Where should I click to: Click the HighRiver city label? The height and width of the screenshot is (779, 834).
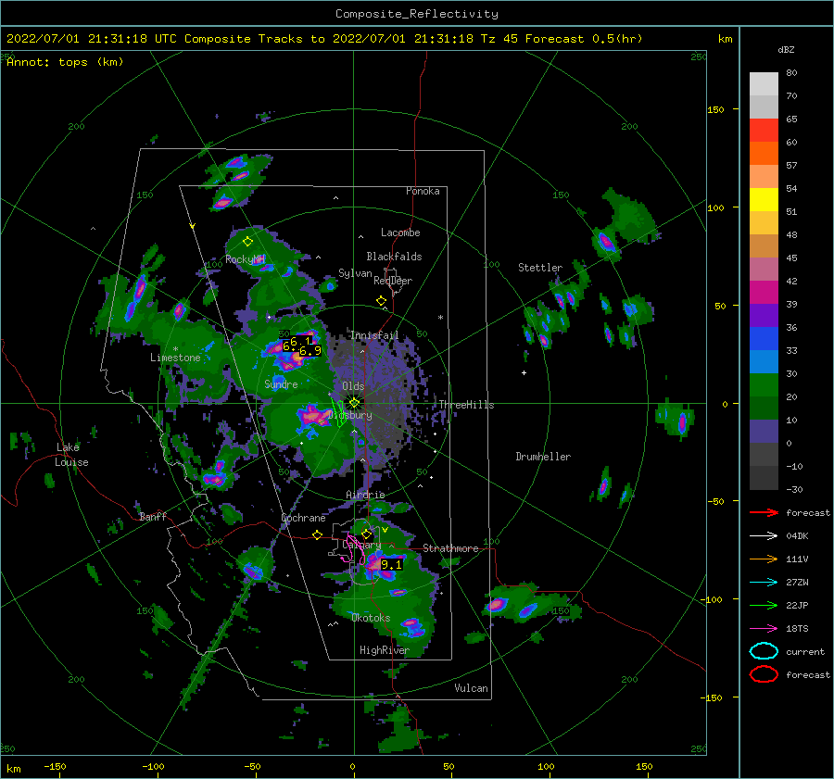point(384,650)
